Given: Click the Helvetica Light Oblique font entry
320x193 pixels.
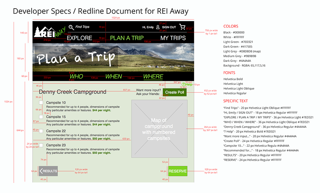Looking at the screenshot, I should tap(239, 89).
